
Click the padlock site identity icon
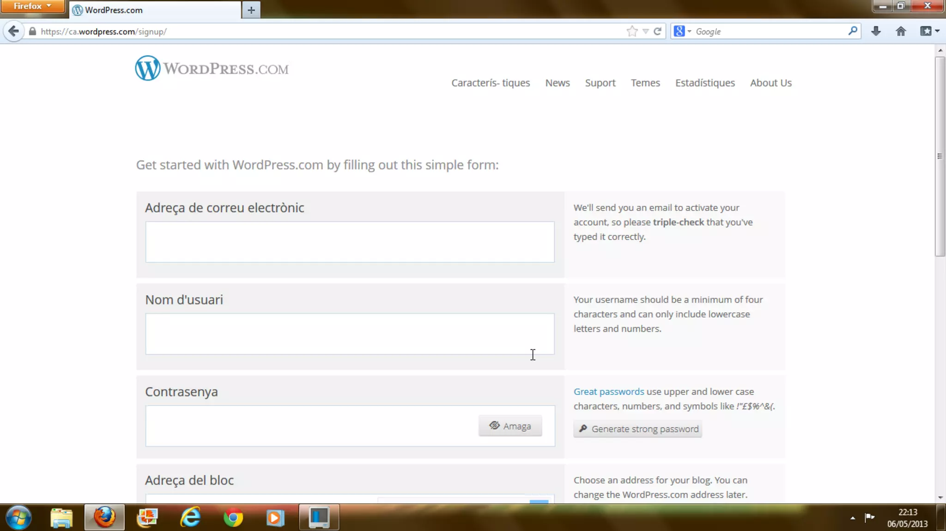(32, 31)
